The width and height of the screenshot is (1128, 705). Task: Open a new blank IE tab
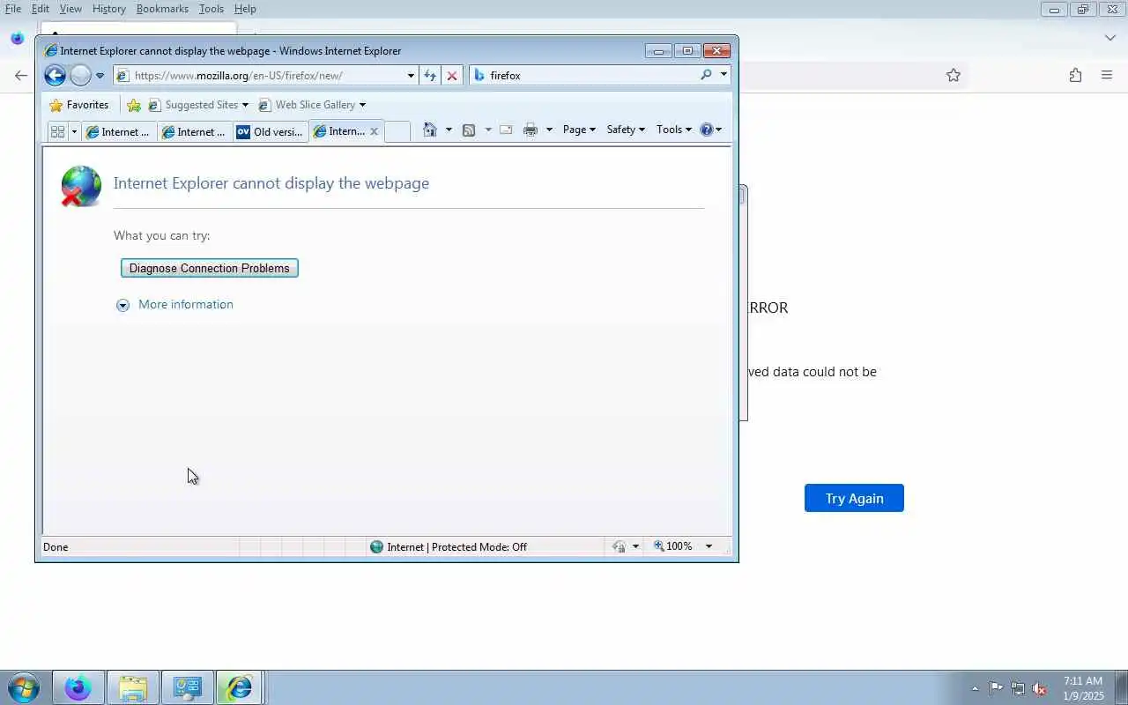397,131
